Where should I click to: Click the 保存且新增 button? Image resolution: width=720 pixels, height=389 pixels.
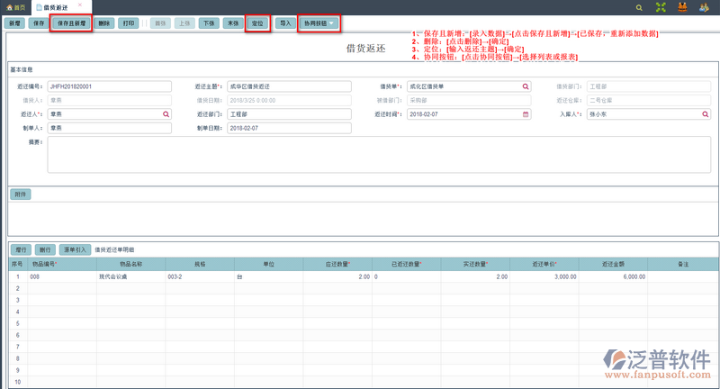[71, 22]
